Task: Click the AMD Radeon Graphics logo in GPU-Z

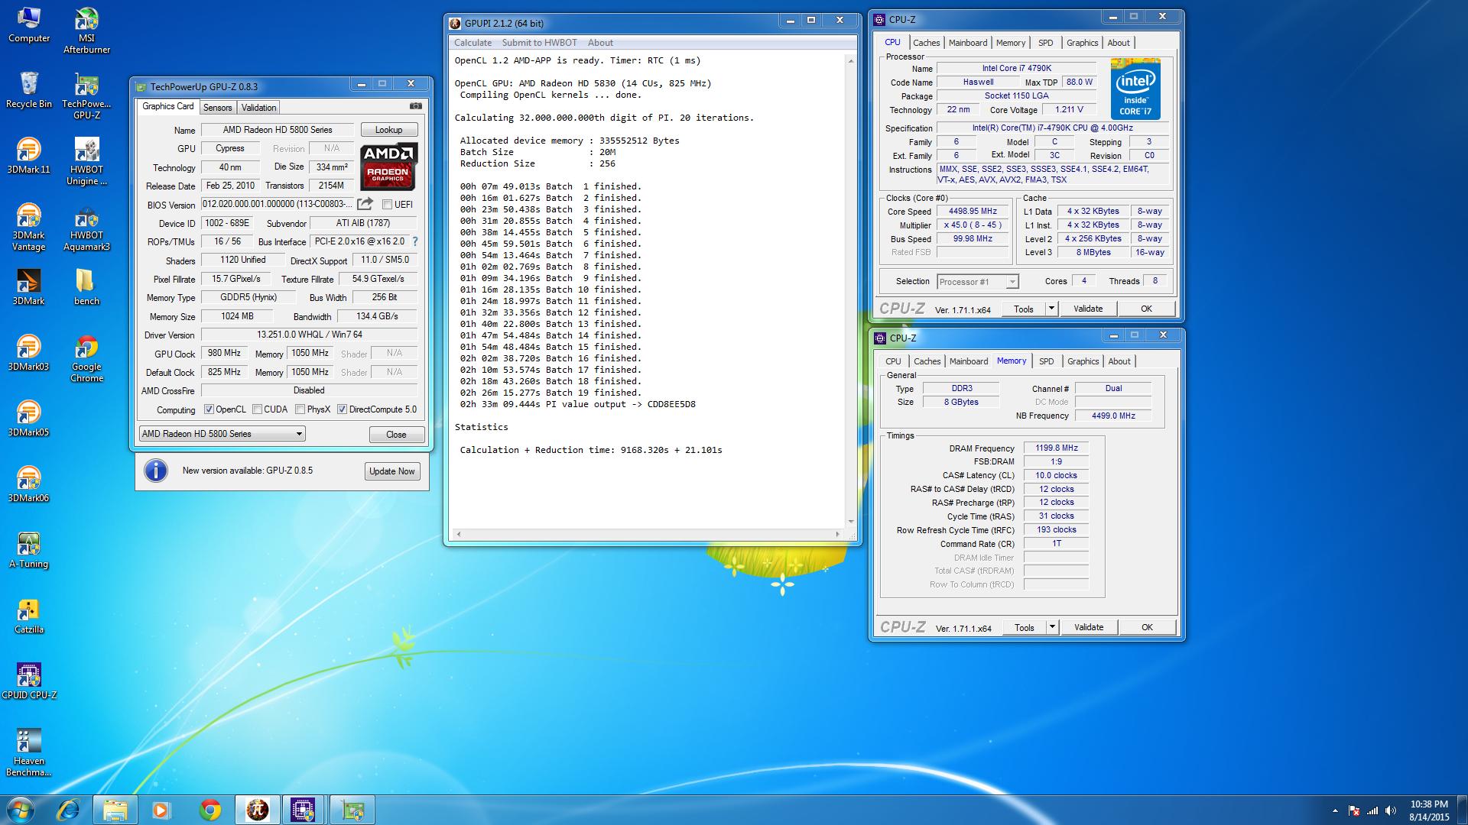Action: coord(388,166)
